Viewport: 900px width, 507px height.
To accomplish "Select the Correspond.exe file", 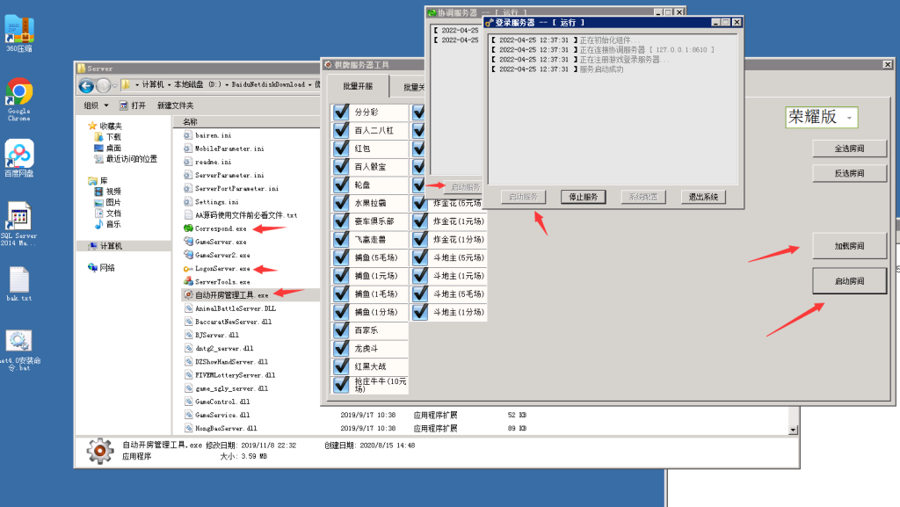I will (x=221, y=228).
